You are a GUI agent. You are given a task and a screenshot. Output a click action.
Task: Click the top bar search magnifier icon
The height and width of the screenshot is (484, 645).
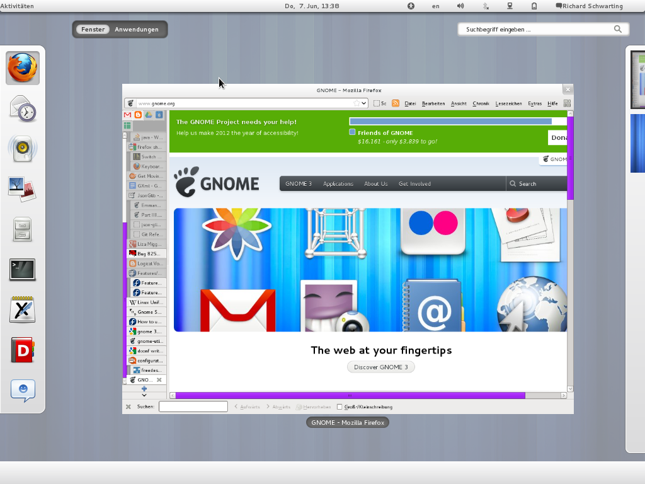(618, 29)
